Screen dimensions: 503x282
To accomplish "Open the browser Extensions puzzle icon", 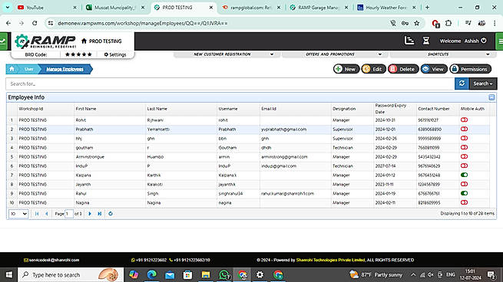I will pyautogui.click(x=448, y=23).
